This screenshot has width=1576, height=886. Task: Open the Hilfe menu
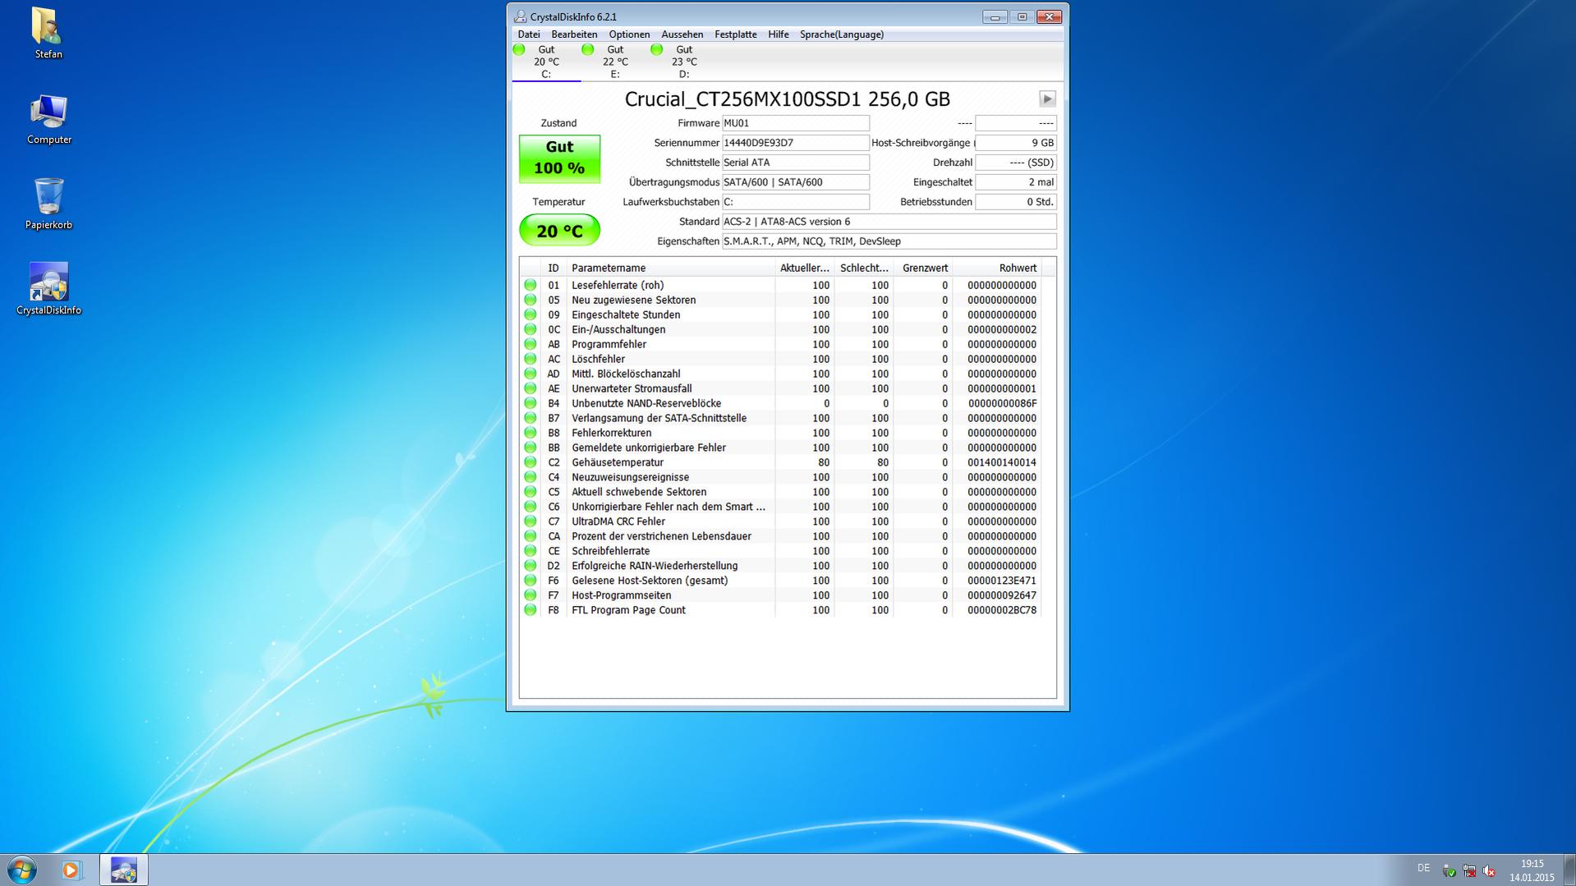pos(778,34)
